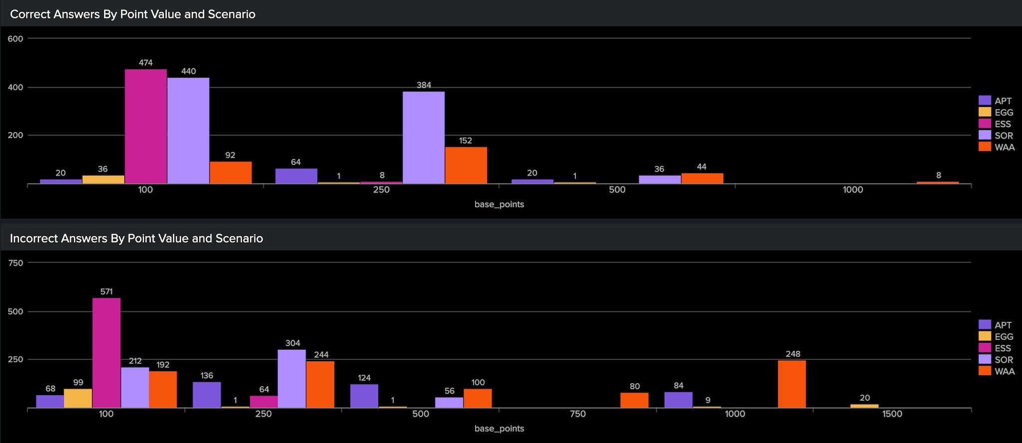Click APT legend swatch in Incorrect Answers chart
1022x443 pixels.
(x=985, y=325)
